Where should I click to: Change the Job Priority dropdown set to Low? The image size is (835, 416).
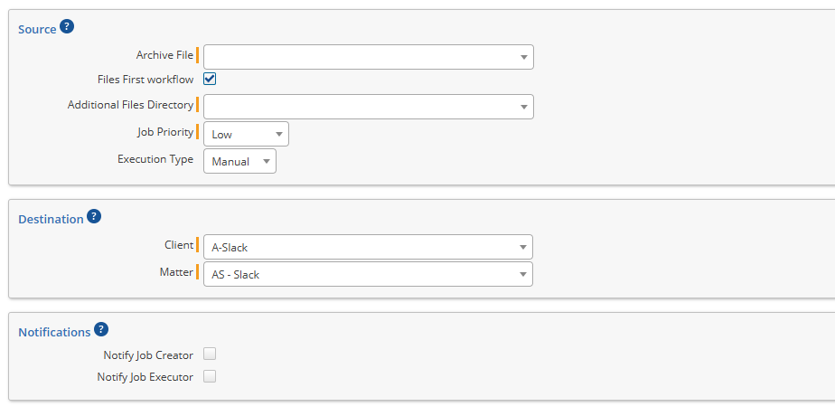tap(246, 134)
